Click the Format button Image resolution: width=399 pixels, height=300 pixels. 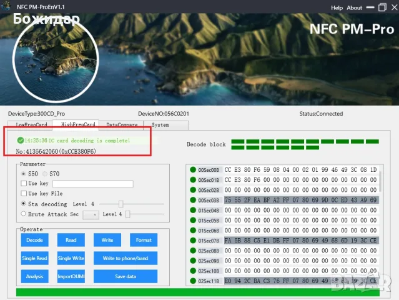tap(144, 240)
